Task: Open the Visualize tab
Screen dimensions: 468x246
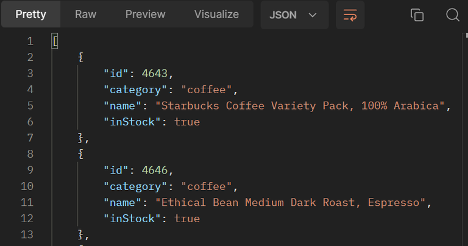Action: pos(216,15)
